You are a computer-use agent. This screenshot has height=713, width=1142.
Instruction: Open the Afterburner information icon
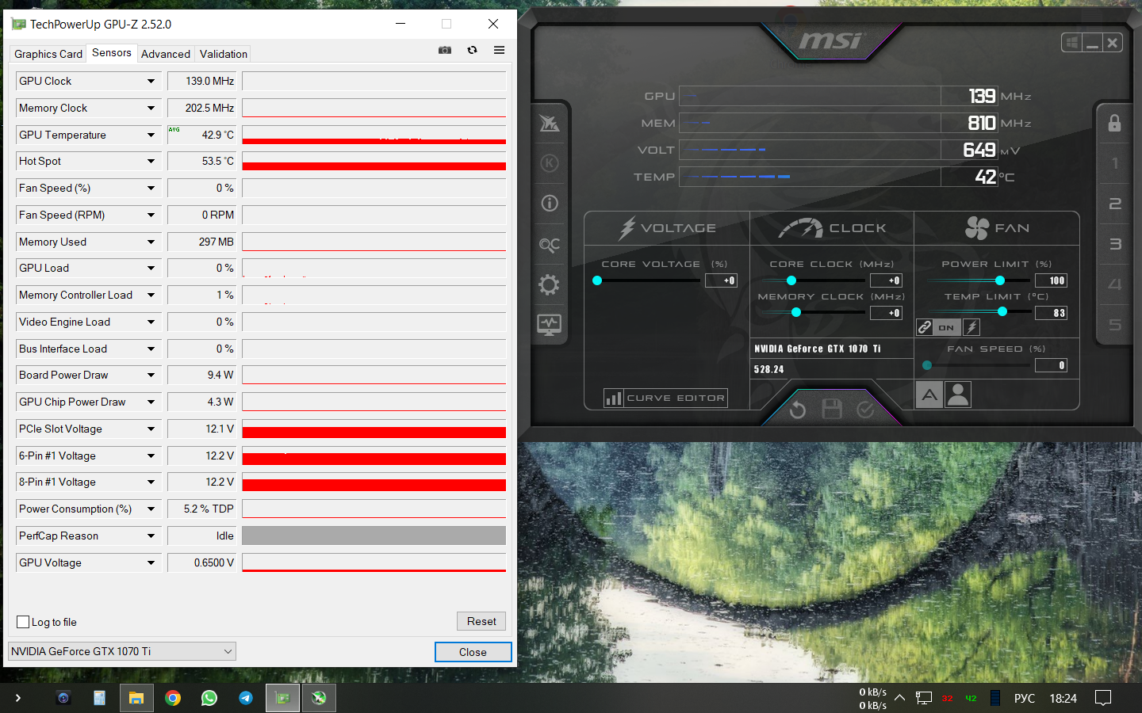[550, 204]
